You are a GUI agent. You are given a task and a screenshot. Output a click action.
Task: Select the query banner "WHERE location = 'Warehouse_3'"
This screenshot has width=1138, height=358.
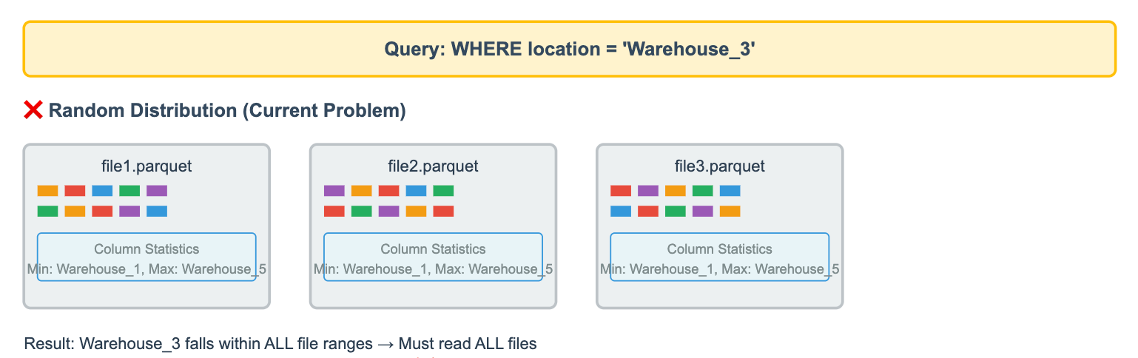(x=569, y=49)
